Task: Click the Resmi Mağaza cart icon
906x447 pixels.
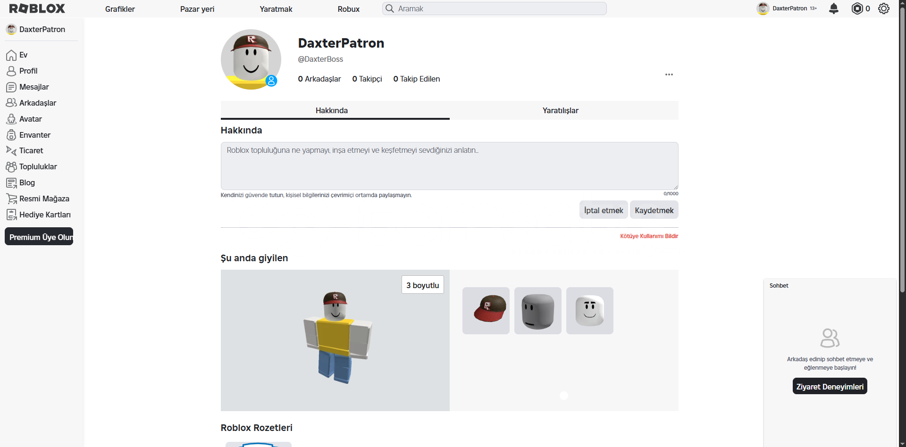Action: coord(11,199)
